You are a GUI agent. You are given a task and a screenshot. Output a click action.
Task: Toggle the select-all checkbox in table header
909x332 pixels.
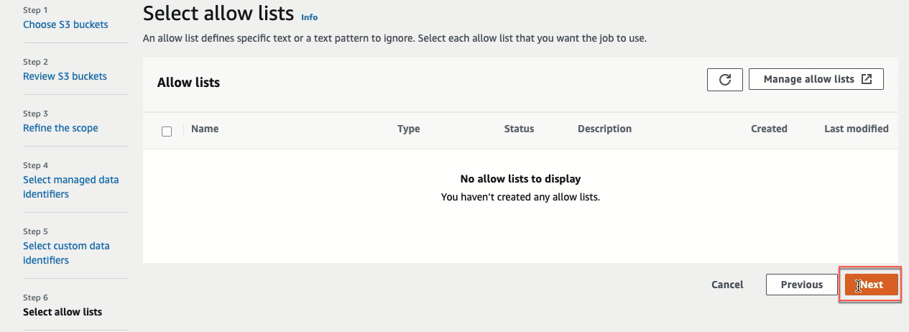click(x=167, y=132)
